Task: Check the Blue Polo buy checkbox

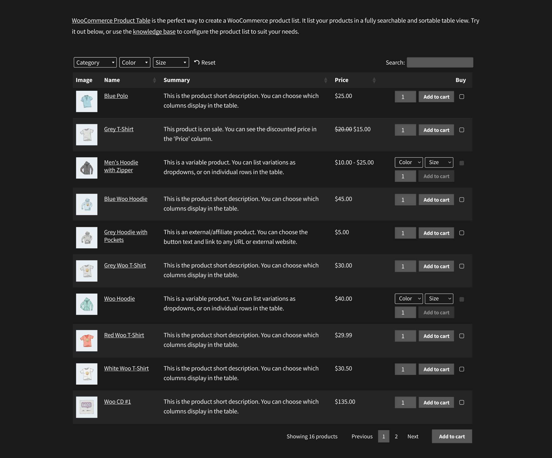Action: coord(461,97)
